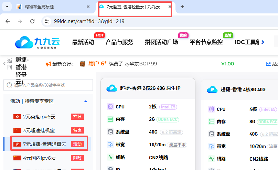This screenshot has width=278, height=170.
Task: Select 3元超速挂机宝 in the sidebar
Action: [x=39, y=130]
